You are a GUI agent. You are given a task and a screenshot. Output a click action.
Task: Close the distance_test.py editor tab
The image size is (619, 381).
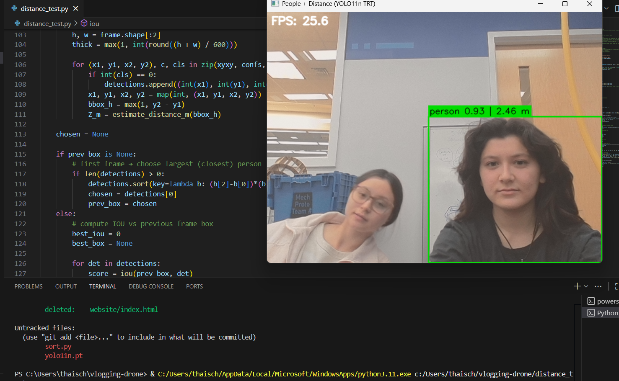click(x=75, y=8)
